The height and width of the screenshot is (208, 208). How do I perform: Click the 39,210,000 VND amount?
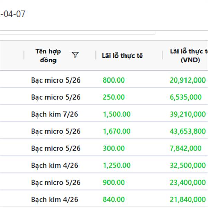coord(188,114)
